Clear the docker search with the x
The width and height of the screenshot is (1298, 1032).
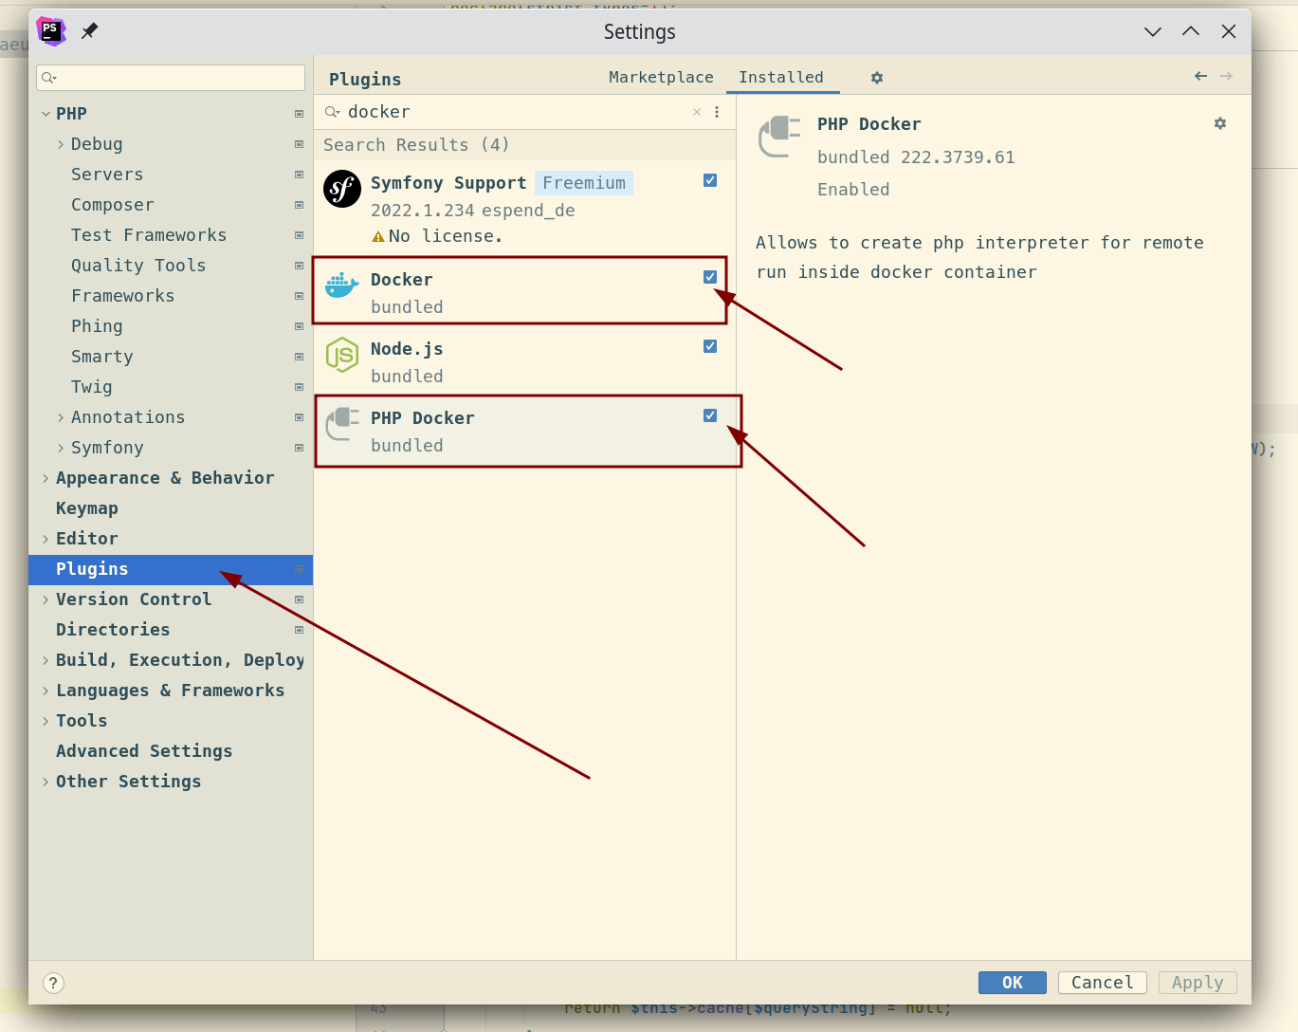pos(697,111)
